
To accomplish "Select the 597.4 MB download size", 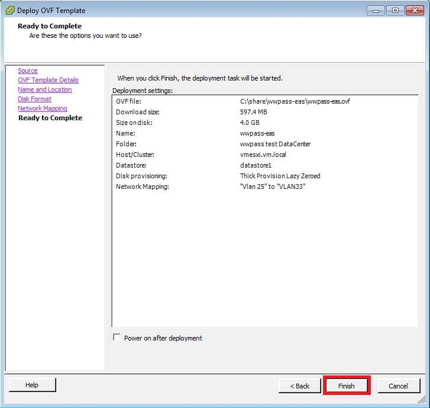I will click(x=253, y=112).
